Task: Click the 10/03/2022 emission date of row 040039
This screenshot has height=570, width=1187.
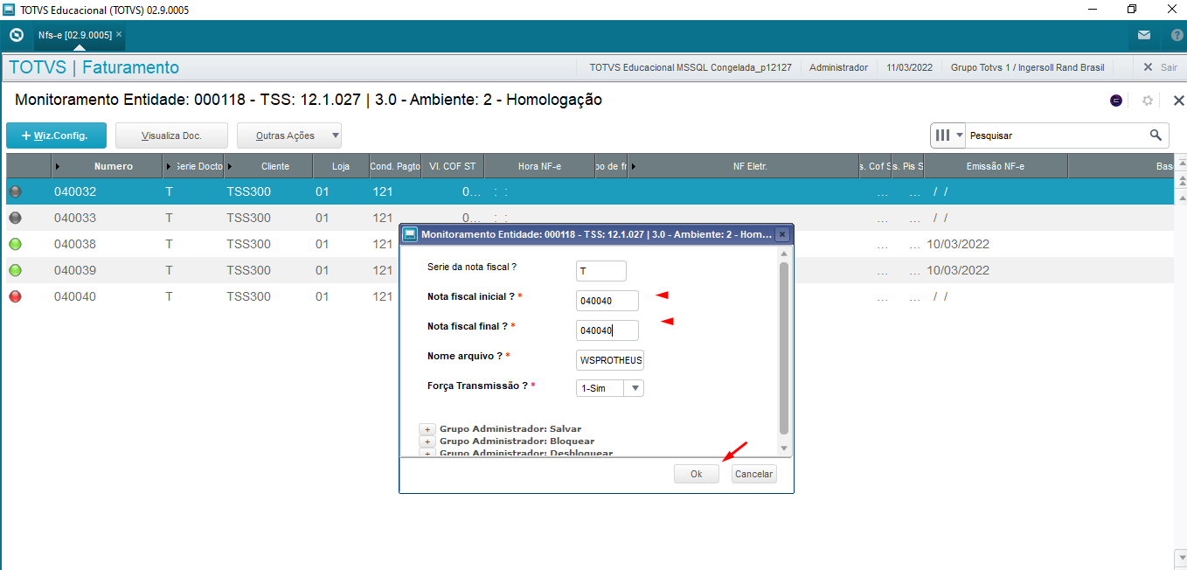Action: [958, 270]
